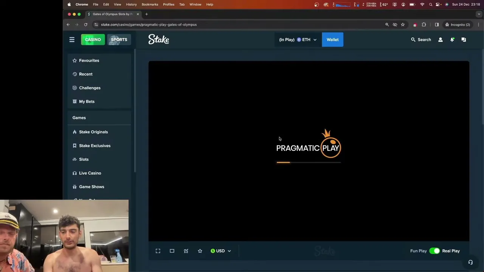Open Chrome three-dot menu

(x=479, y=25)
